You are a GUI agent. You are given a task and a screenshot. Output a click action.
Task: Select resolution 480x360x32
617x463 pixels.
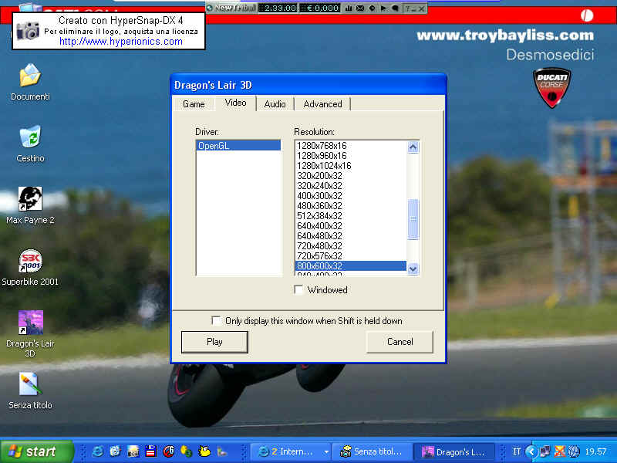pyautogui.click(x=351, y=206)
